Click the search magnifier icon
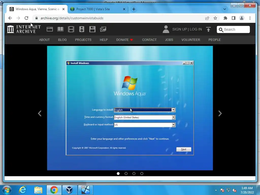This screenshot has width=260, height=195. click(x=221, y=30)
